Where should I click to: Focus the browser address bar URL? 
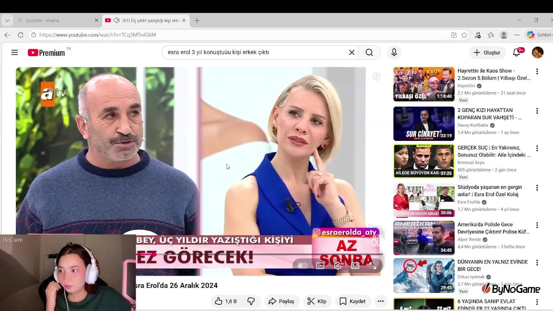point(98,35)
